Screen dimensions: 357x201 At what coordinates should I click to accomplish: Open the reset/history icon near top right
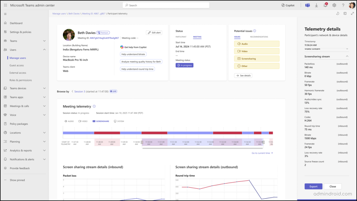(338, 13)
